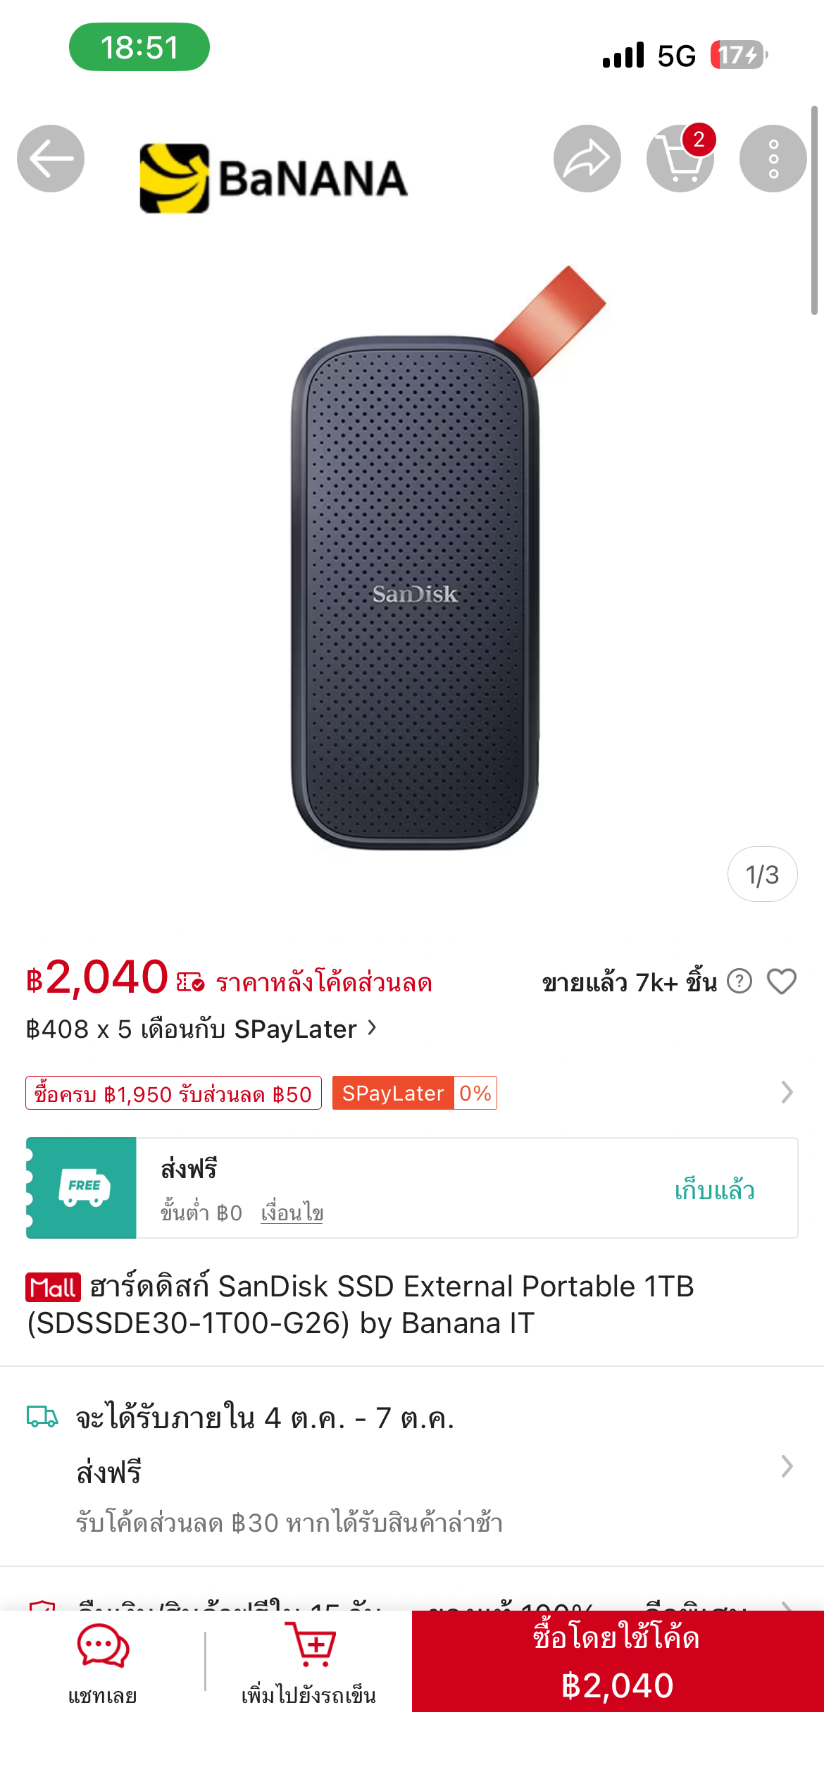The height and width of the screenshot is (1784, 824).
Task: Expand SPayLater installment plan details
Action: point(202,1029)
